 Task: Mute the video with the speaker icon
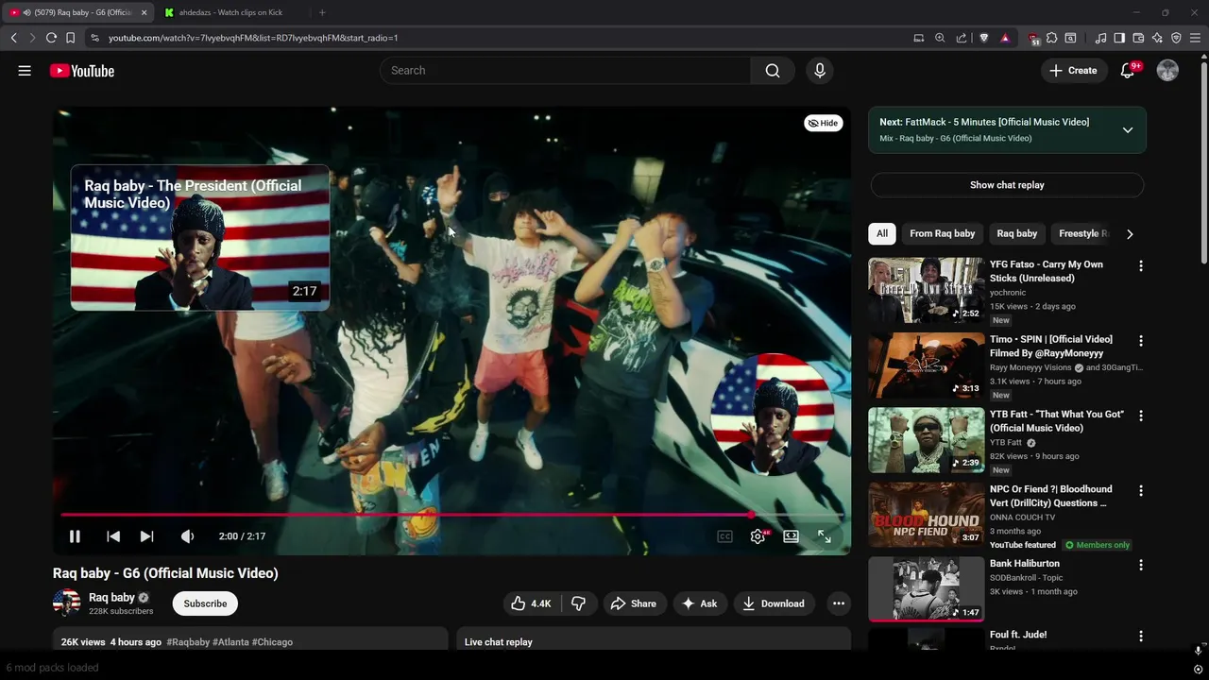click(188, 536)
